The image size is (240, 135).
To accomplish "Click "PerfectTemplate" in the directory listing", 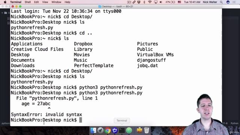I will click(94, 66).
